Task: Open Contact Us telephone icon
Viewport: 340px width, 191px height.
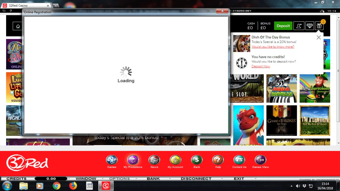Action: point(239,160)
